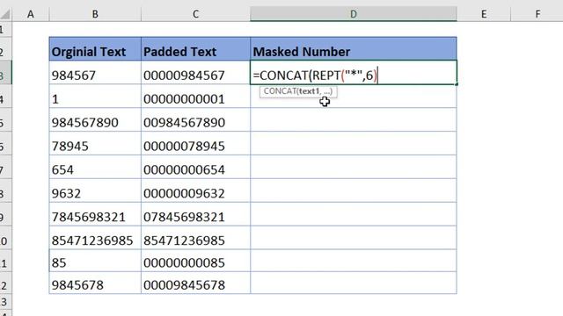
Task: Click empty Masked Number cell beside 00984567890
Action: [354, 119]
